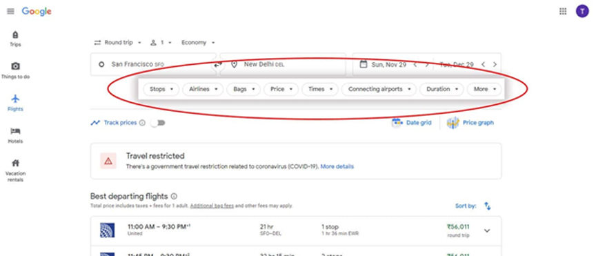Click the 1 stop text on first flight
The image size is (596, 256).
pos(330,227)
